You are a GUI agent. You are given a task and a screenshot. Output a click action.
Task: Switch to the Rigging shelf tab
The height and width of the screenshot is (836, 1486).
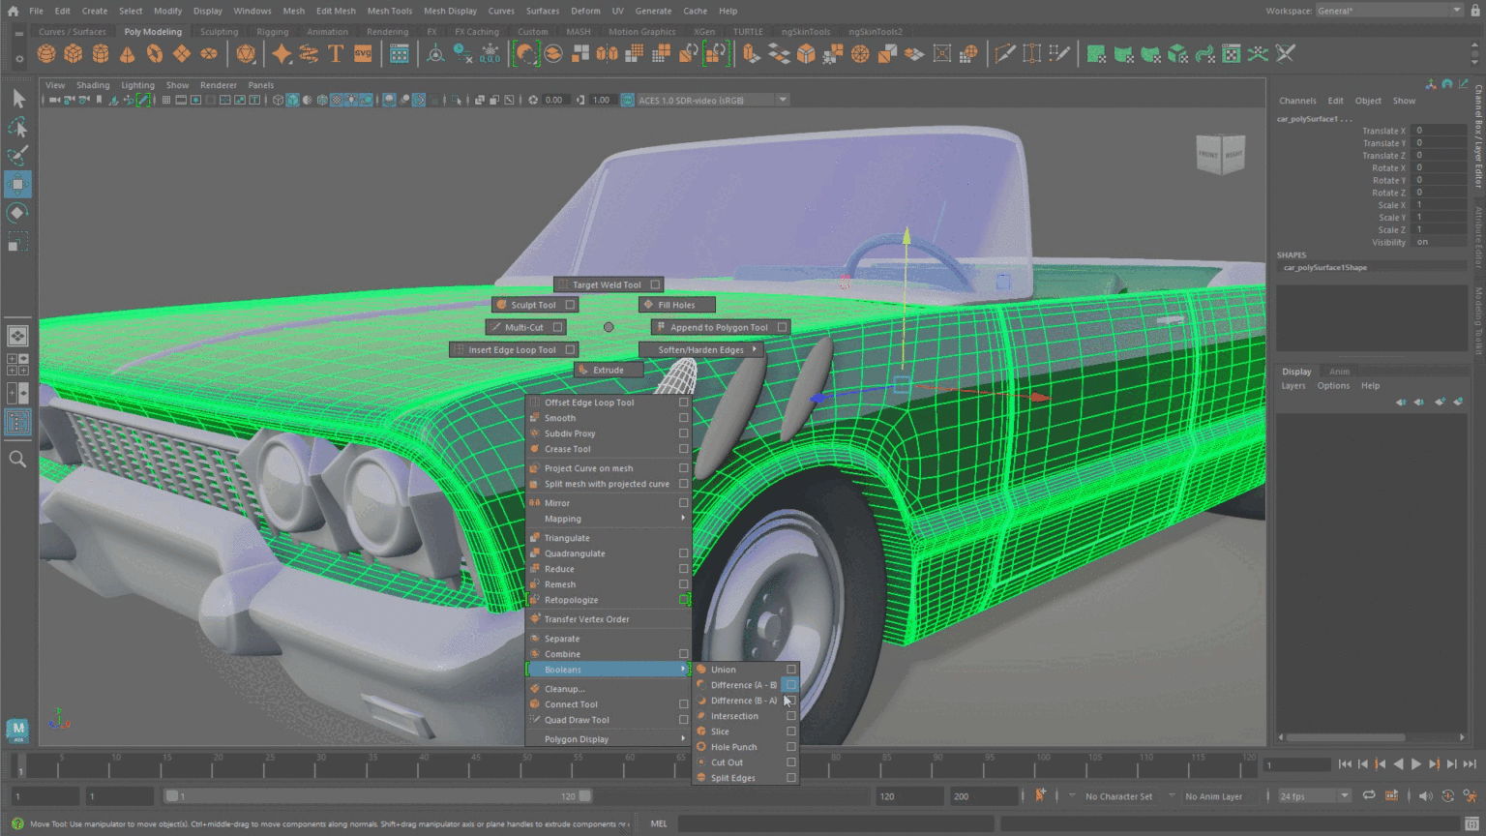click(x=272, y=32)
